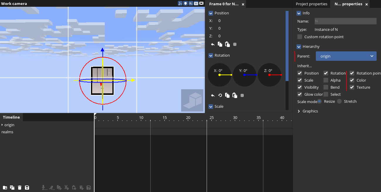Collapse the Hierarchy section
Viewport: 381px width, 192px height.
(x=299, y=47)
